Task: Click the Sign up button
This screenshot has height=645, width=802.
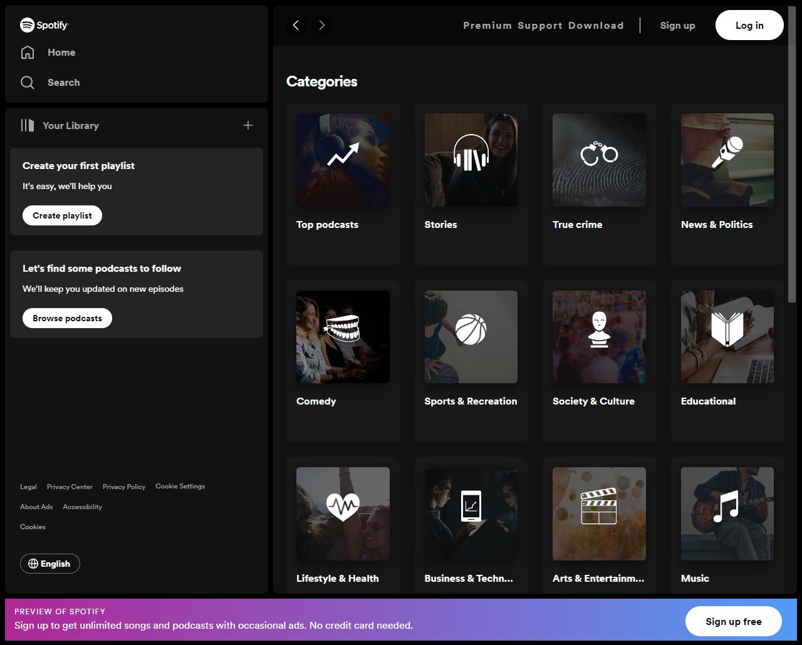Action: coord(678,25)
